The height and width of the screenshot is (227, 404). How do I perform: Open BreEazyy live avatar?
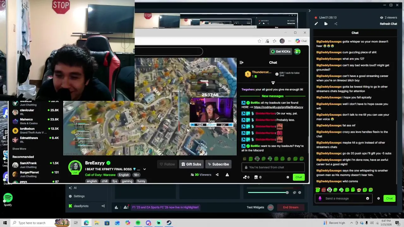point(75,167)
